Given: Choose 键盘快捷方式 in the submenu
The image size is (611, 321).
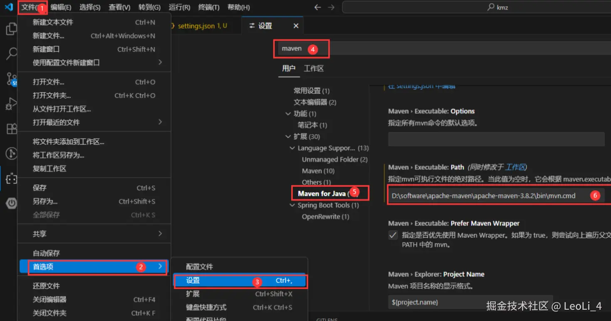Looking at the screenshot, I should (x=240, y=308).
